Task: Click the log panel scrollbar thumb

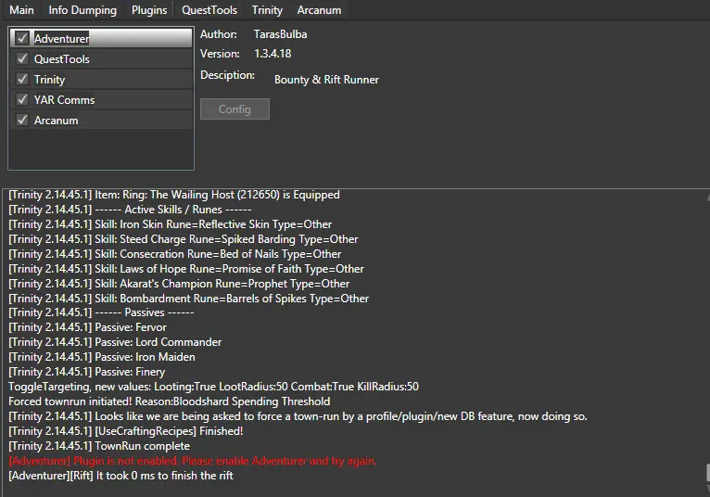Action: click(708, 473)
